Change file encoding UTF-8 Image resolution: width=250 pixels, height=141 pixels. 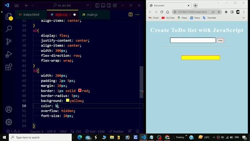click(51, 132)
